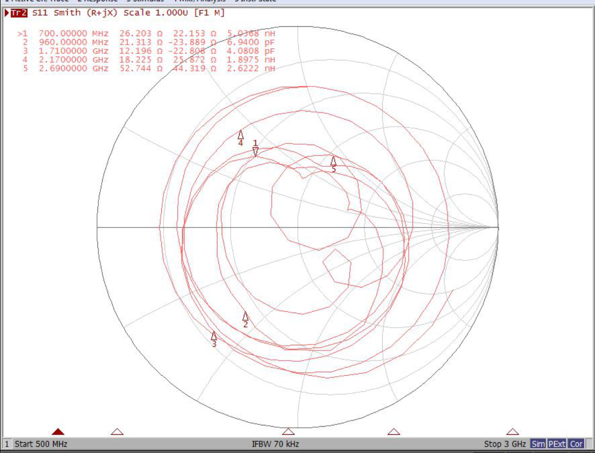The image size is (595, 453).
Task: Click the Scale 1.000U trace setting
Action: click(155, 13)
